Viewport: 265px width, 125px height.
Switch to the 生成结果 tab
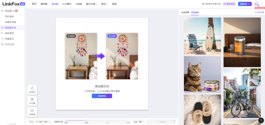(x=185, y=12)
